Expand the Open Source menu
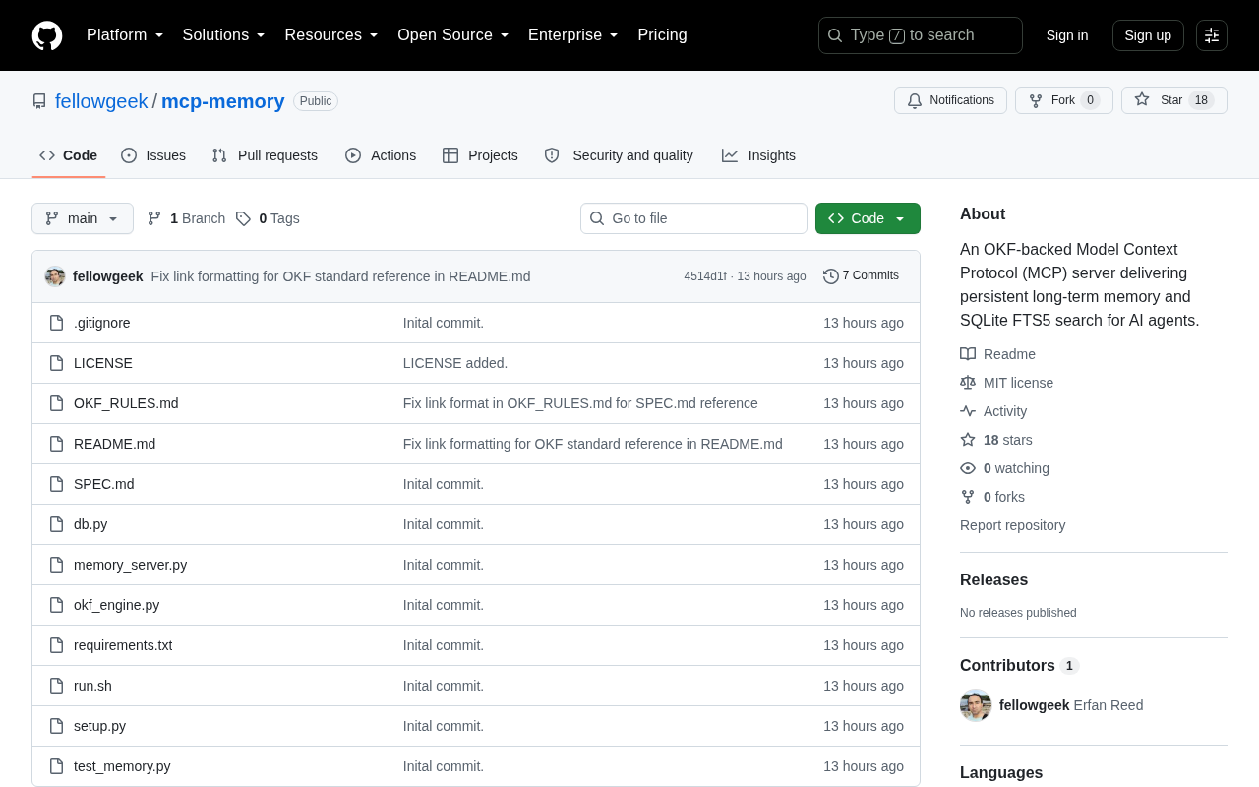The width and height of the screenshot is (1259, 787). [x=453, y=35]
